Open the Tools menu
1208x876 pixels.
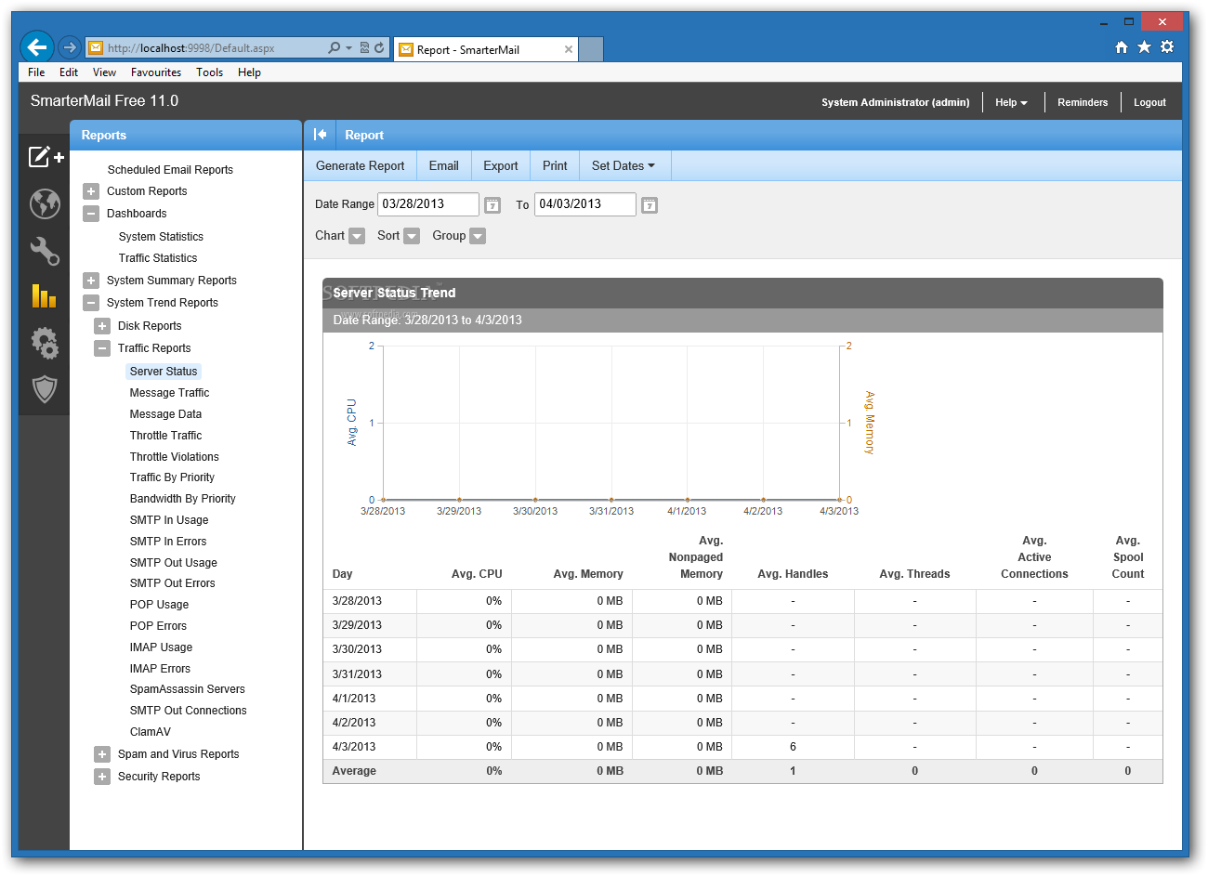pos(209,72)
